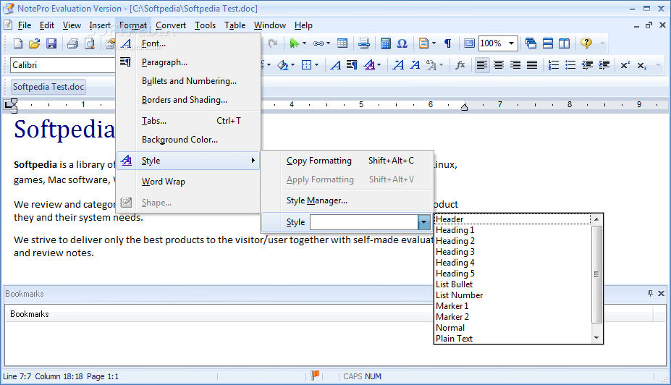Click the style list scroll down arrow
671x385 pixels.
click(x=596, y=338)
